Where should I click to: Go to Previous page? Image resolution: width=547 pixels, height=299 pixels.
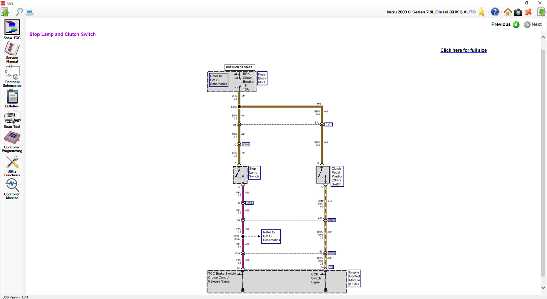pyautogui.click(x=505, y=24)
